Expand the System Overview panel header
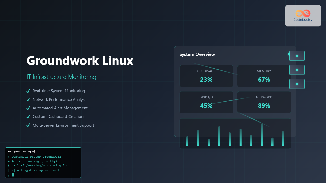The height and width of the screenshot is (183, 326). [197, 54]
